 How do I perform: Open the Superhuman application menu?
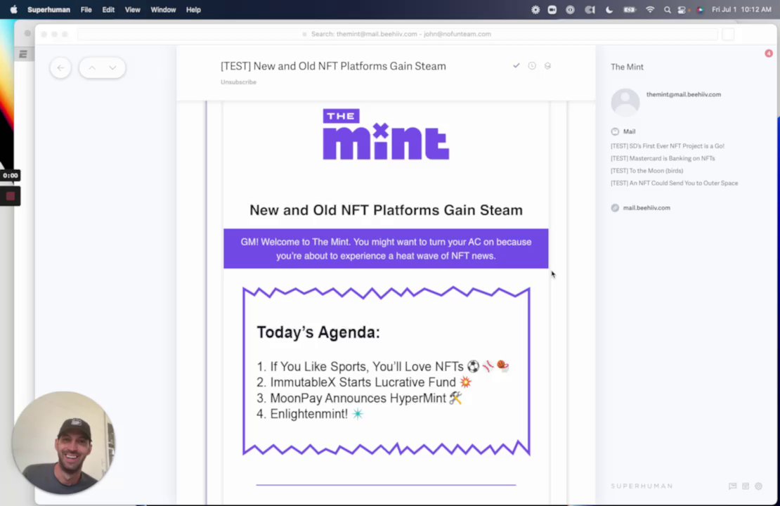(x=48, y=9)
